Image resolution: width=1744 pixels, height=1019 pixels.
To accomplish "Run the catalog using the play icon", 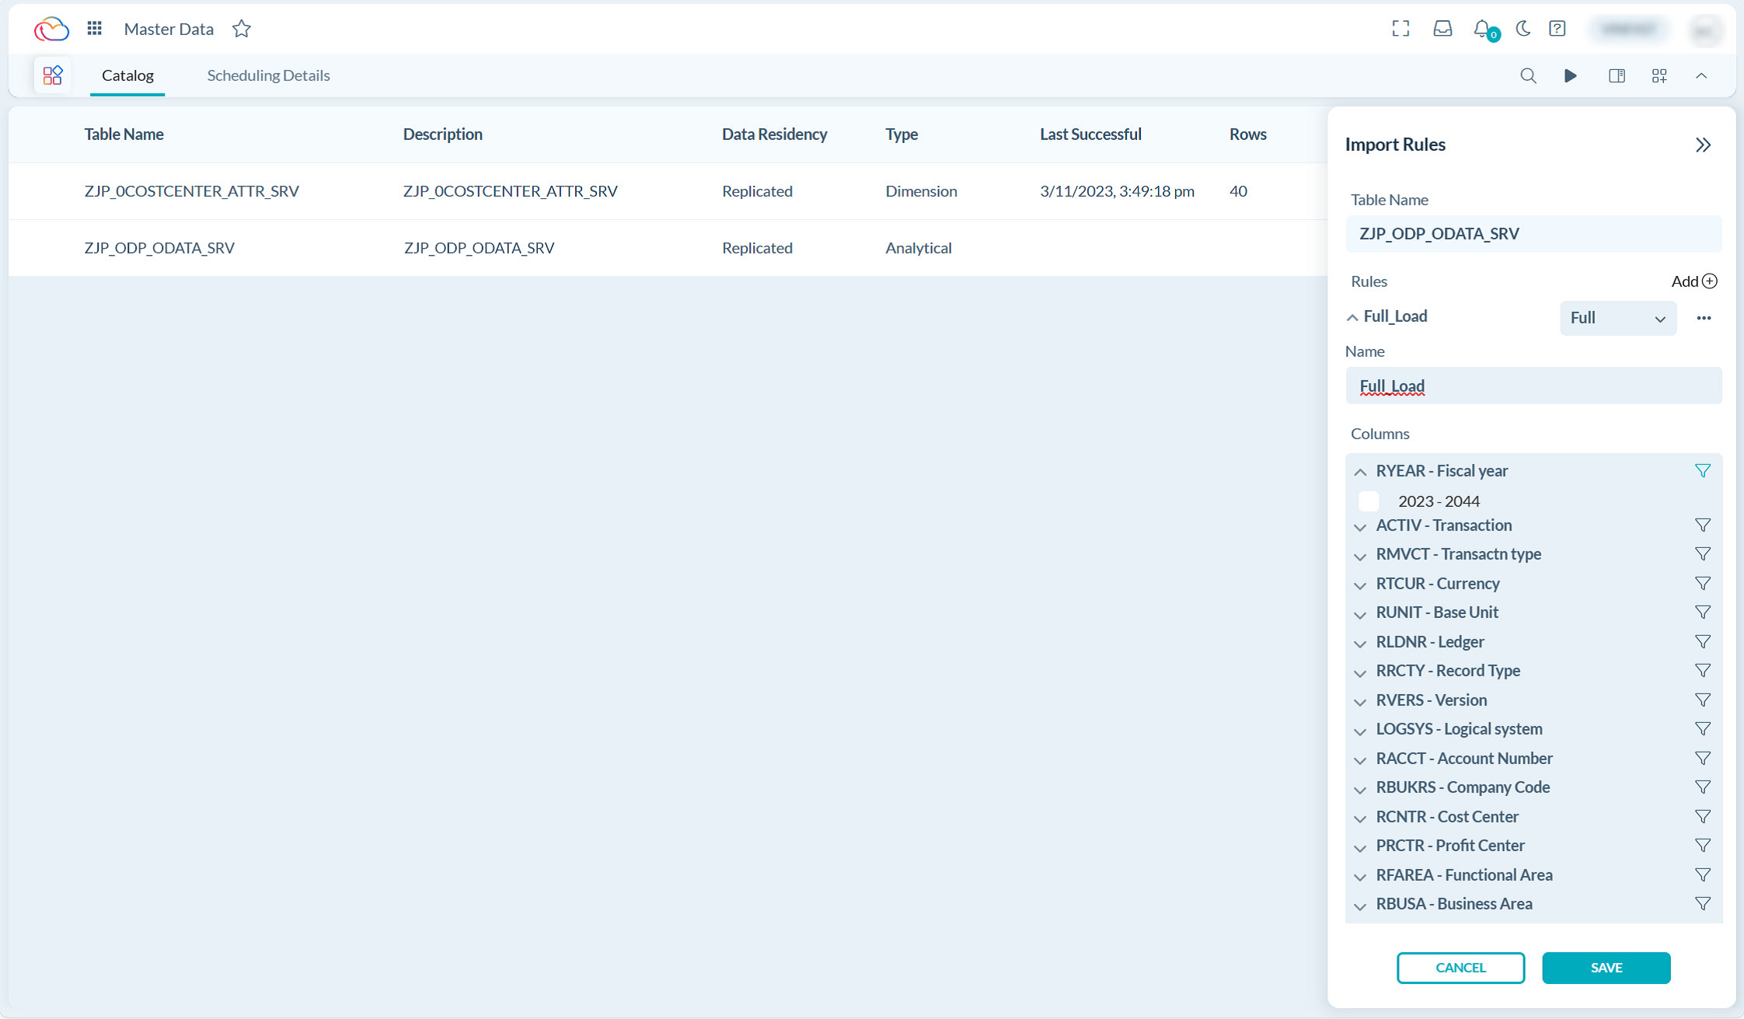I will click(1571, 75).
